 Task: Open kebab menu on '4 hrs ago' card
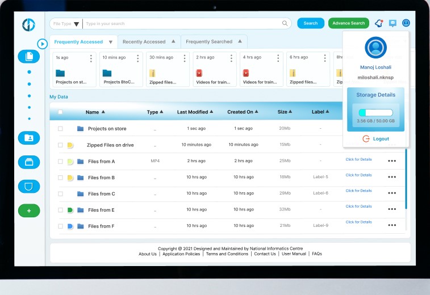pos(278,58)
